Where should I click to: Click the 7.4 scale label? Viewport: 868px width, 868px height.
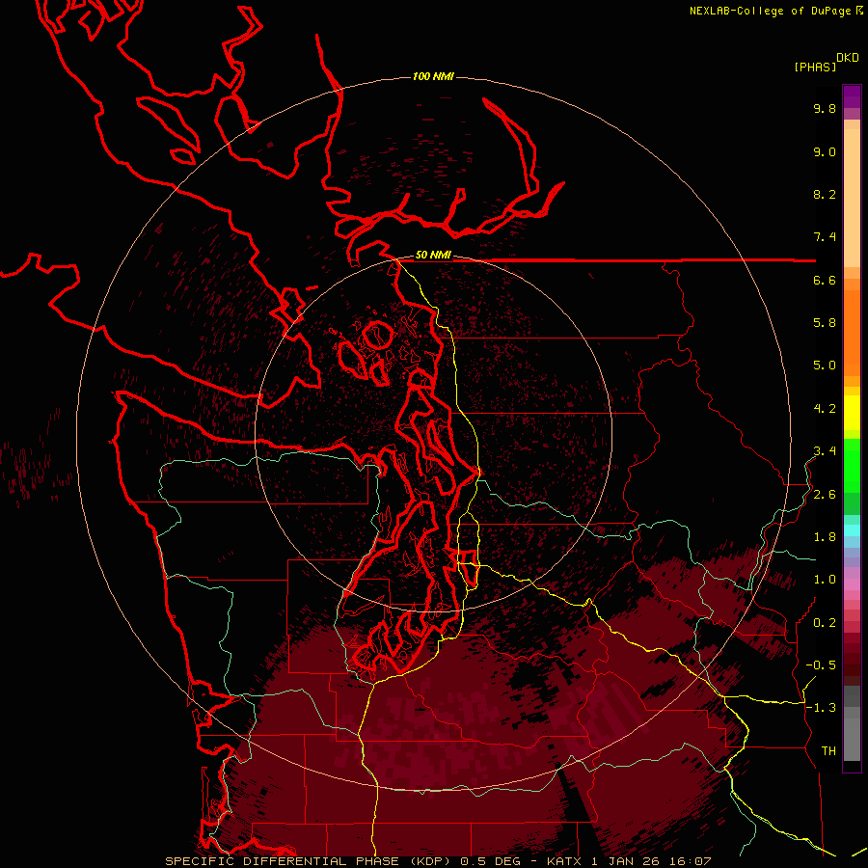[825, 237]
